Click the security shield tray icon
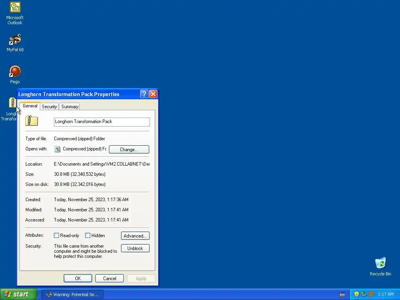The width and height of the screenshot is (400, 300). tap(357, 294)
